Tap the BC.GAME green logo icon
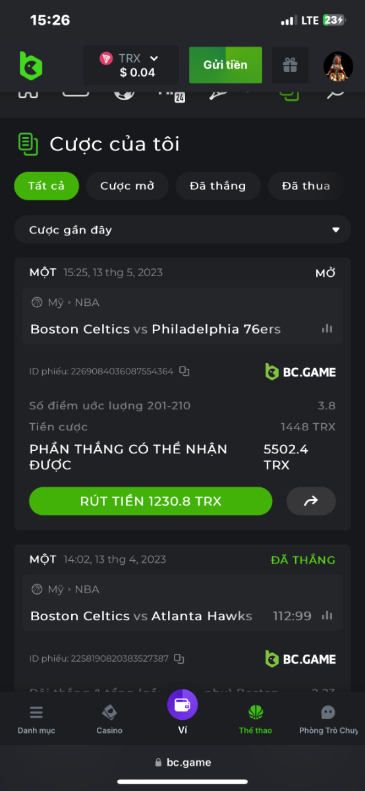This screenshot has height=791, width=365. pyautogui.click(x=30, y=65)
